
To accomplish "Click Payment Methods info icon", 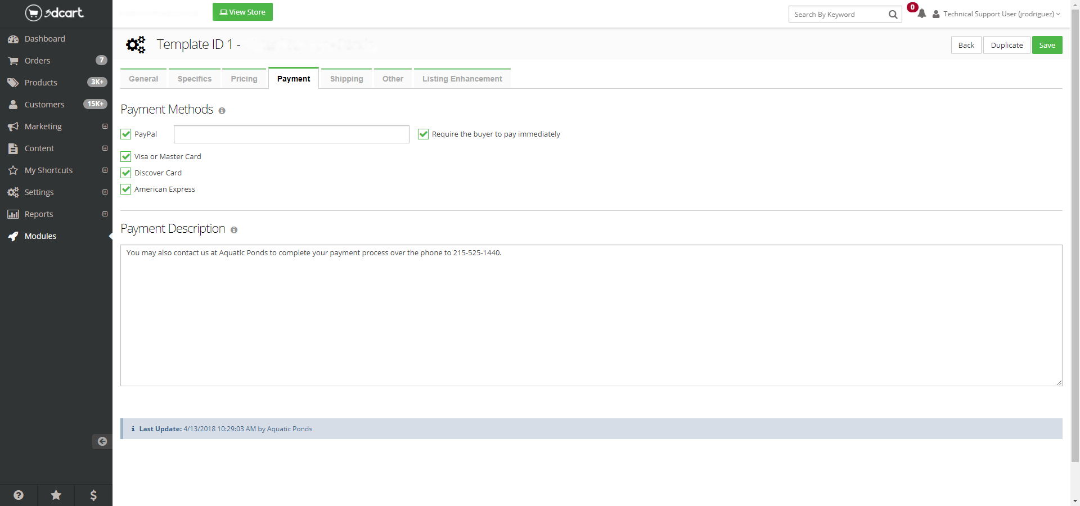I will [222, 111].
